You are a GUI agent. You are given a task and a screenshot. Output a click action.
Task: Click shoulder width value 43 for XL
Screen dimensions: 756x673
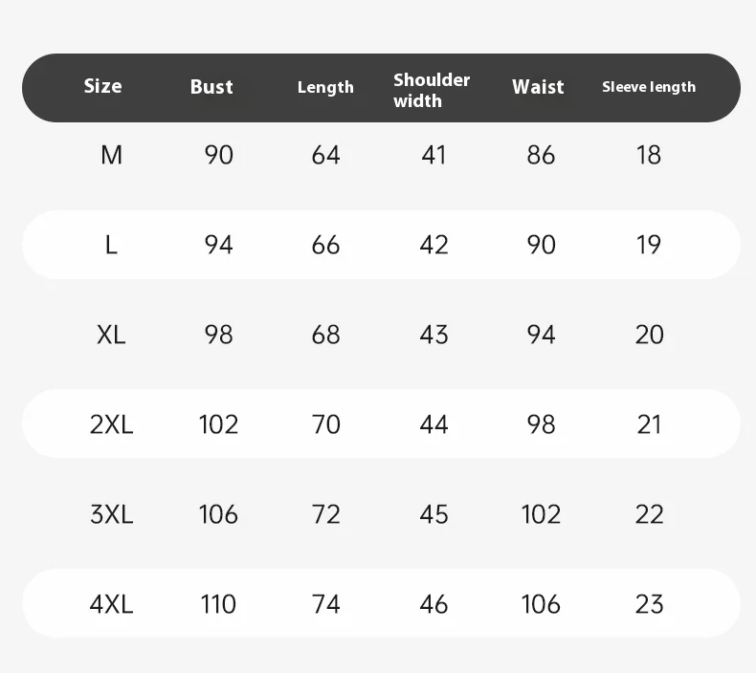(x=434, y=335)
